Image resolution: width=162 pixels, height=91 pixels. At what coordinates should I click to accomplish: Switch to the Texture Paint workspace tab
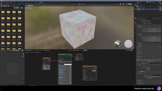point(36,2)
